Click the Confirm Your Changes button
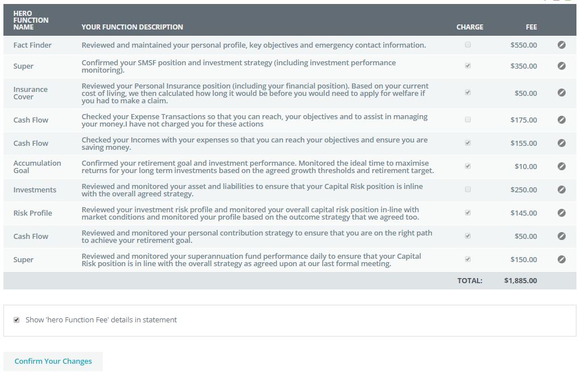 (53, 362)
